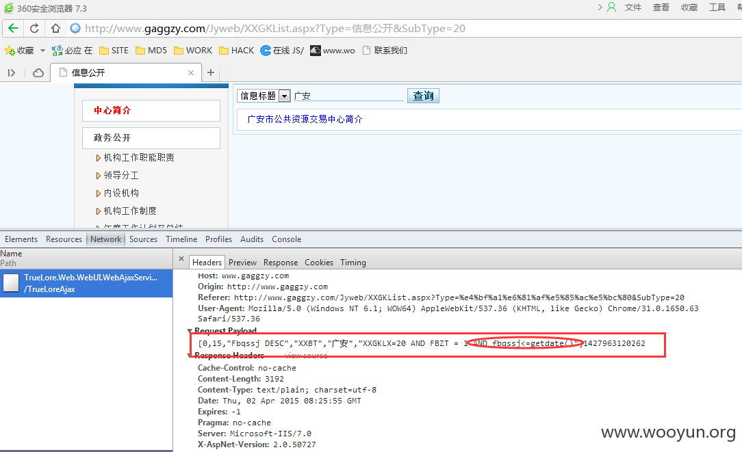Reload the page with refresh icon
The width and height of the screenshot is (742, 452).
click(34, 28)
